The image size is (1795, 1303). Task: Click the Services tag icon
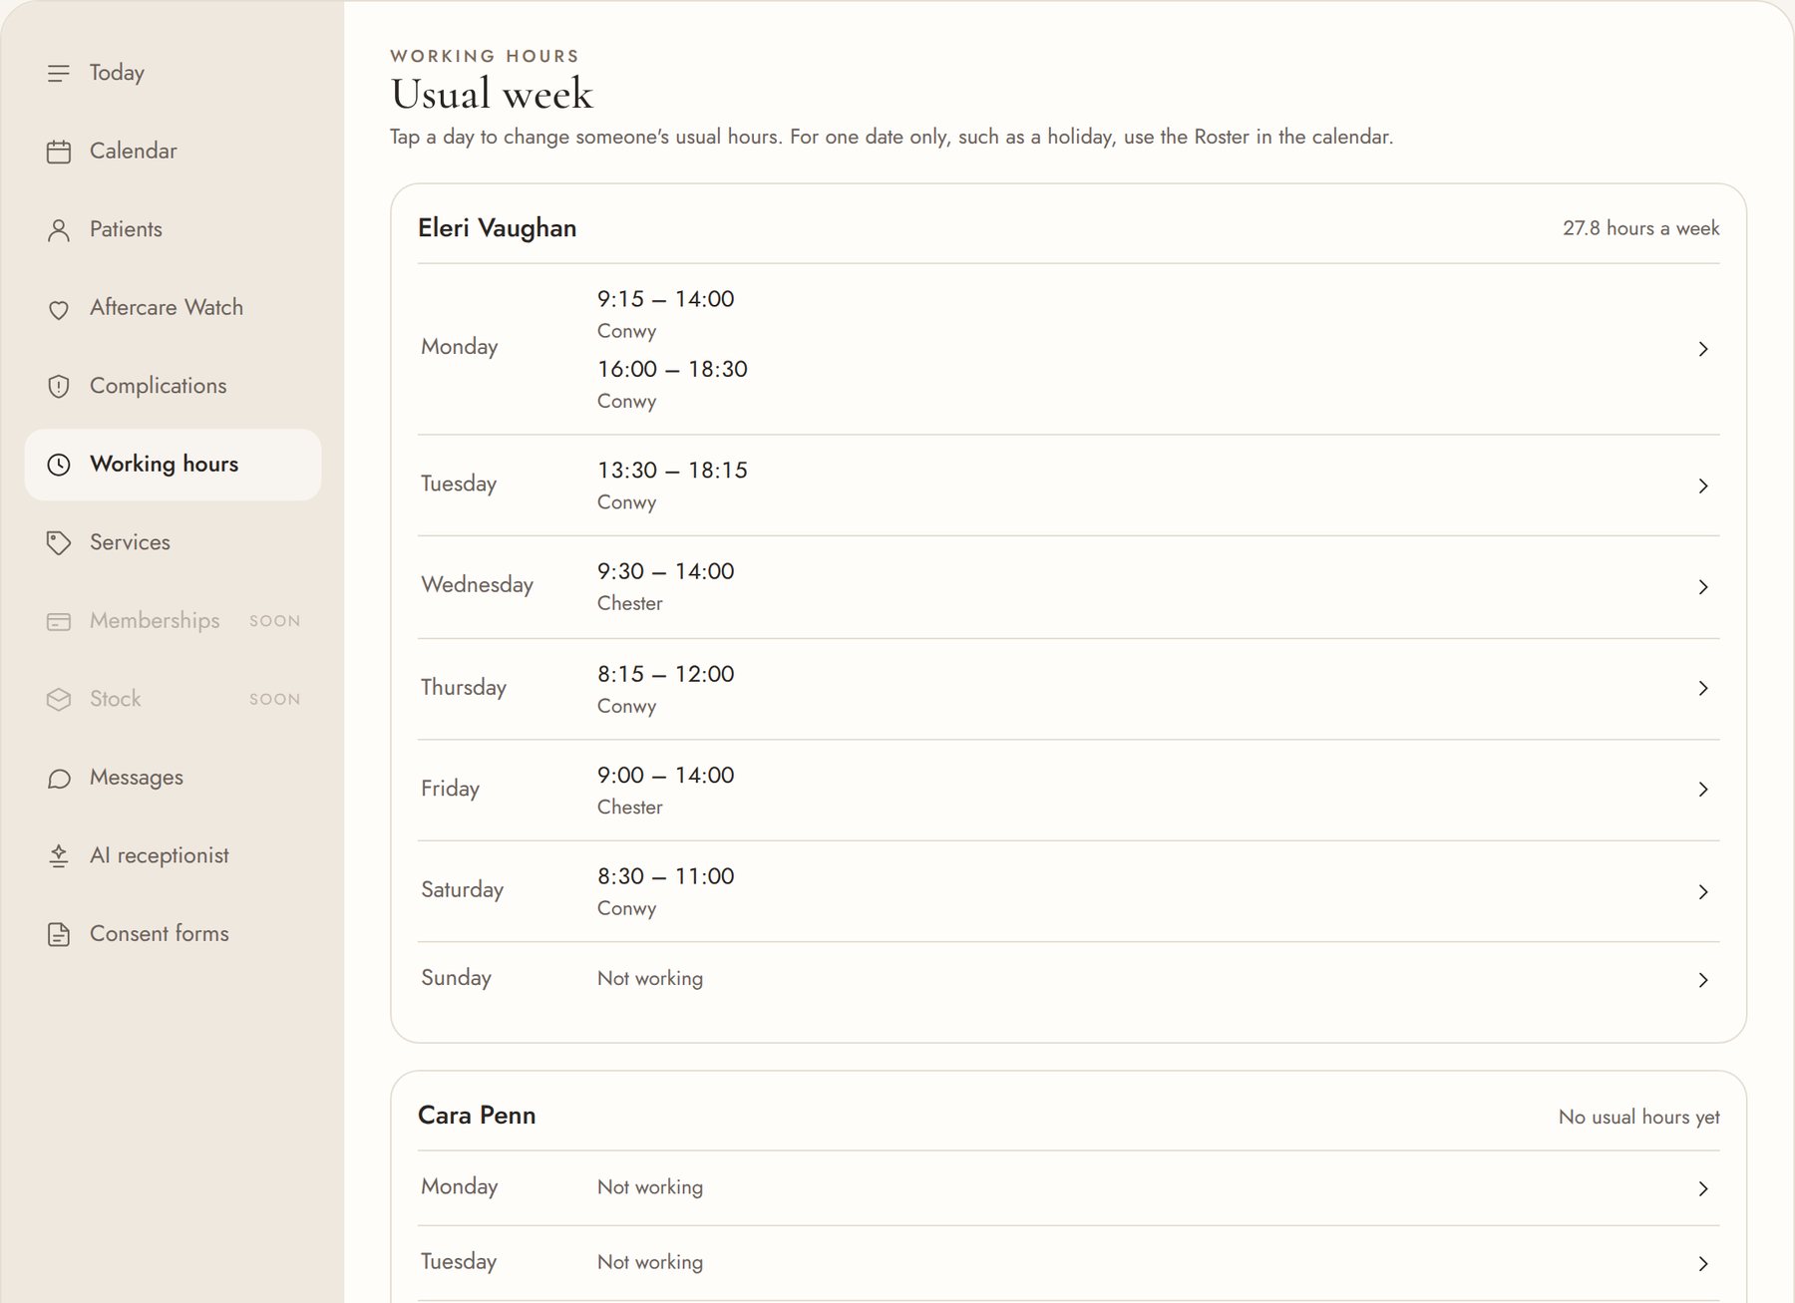tap(59, 543)
